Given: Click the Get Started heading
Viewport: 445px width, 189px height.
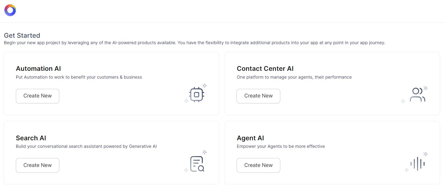Looking at the screenshot, I should coord(22,36).
